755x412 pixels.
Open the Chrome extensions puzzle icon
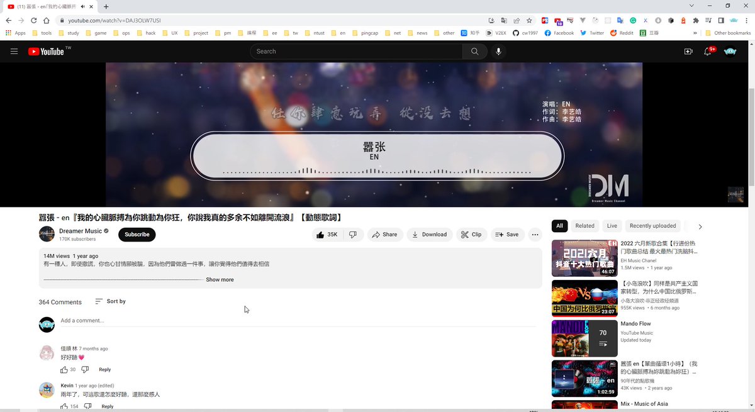click(x=696, y=20)
